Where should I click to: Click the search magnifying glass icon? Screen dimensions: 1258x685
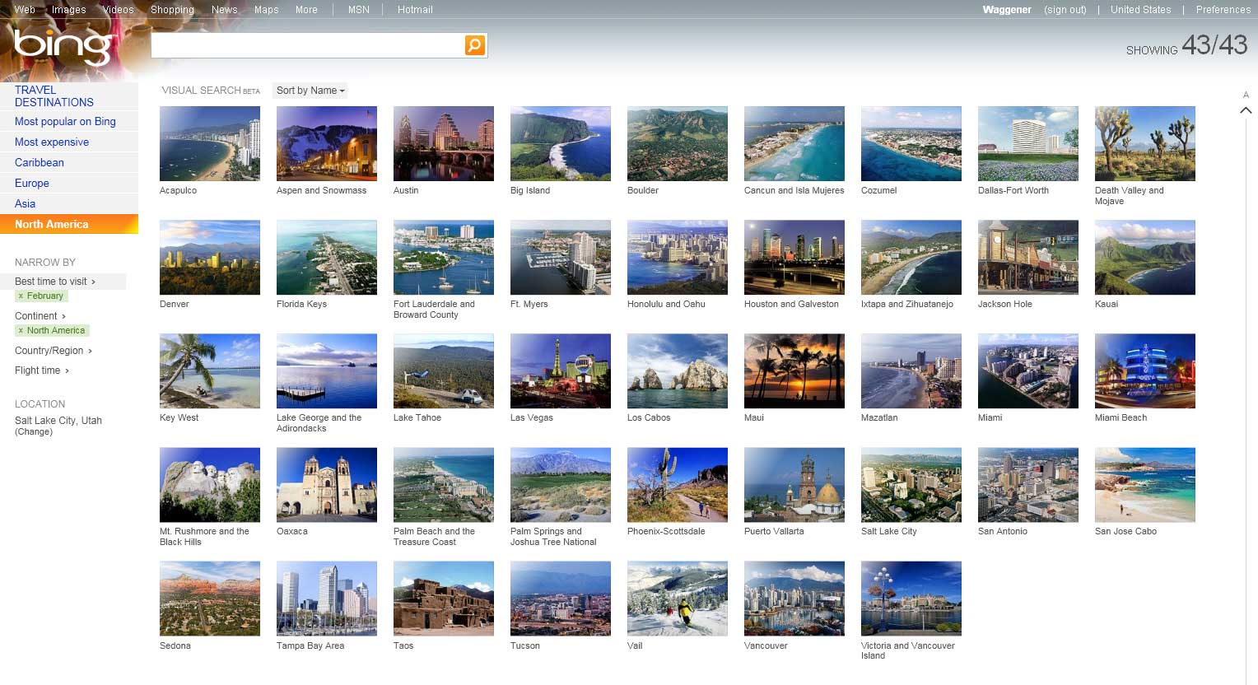(474, 45)
